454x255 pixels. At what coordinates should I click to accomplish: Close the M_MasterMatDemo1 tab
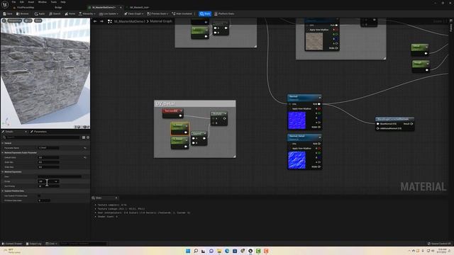pyautogui.click(x=121, y=8)
